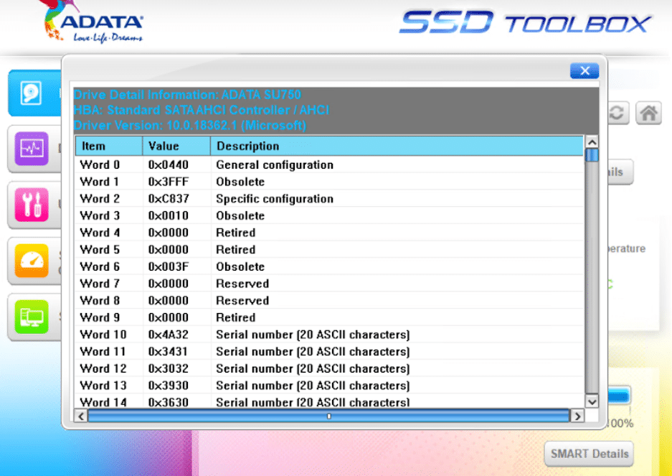Open the Utilities wrench and screwdriver icon

pyautogui.click(x=32, y=205)
